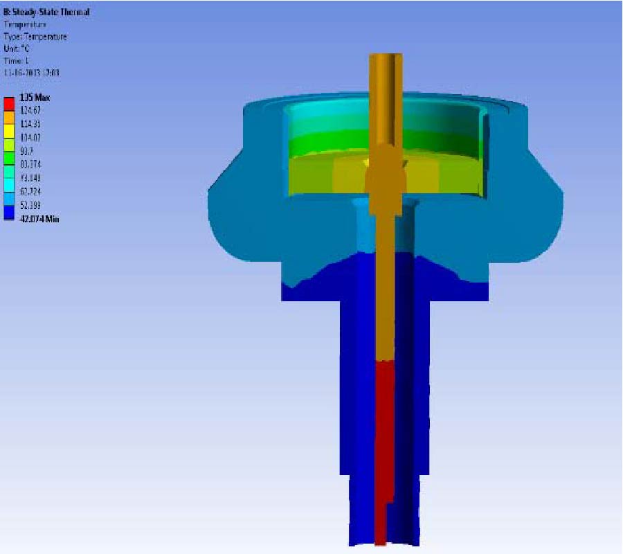The width and height of the screenshot is (623, 554).
Task: Click the dark blue minimum legend swatch
Action: click(10, 211)
